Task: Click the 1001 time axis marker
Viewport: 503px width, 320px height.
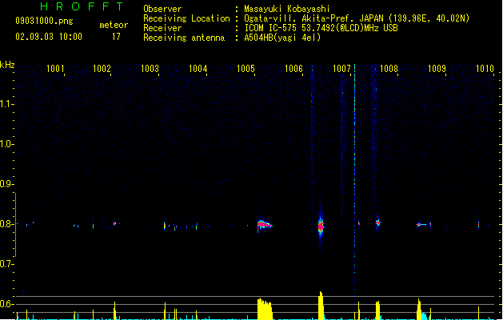Action: pos(55,69)
